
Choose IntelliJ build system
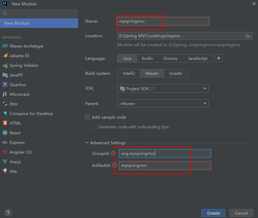[x=129, y=73]
